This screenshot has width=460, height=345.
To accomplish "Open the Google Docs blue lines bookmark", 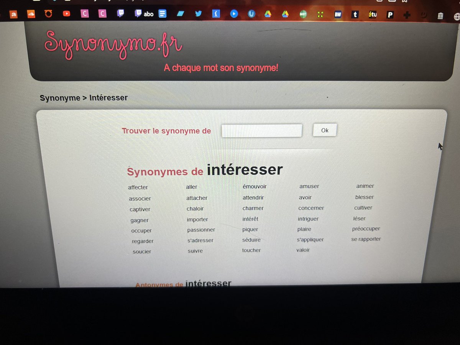I will 163,14.
